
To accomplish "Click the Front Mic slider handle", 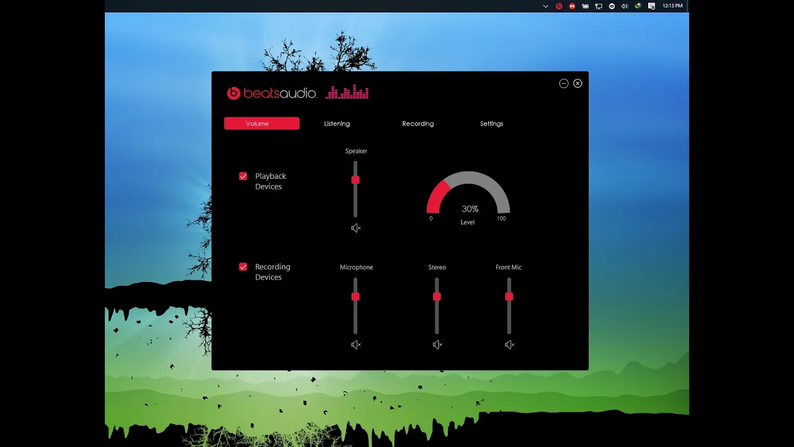I will (509, 297).
